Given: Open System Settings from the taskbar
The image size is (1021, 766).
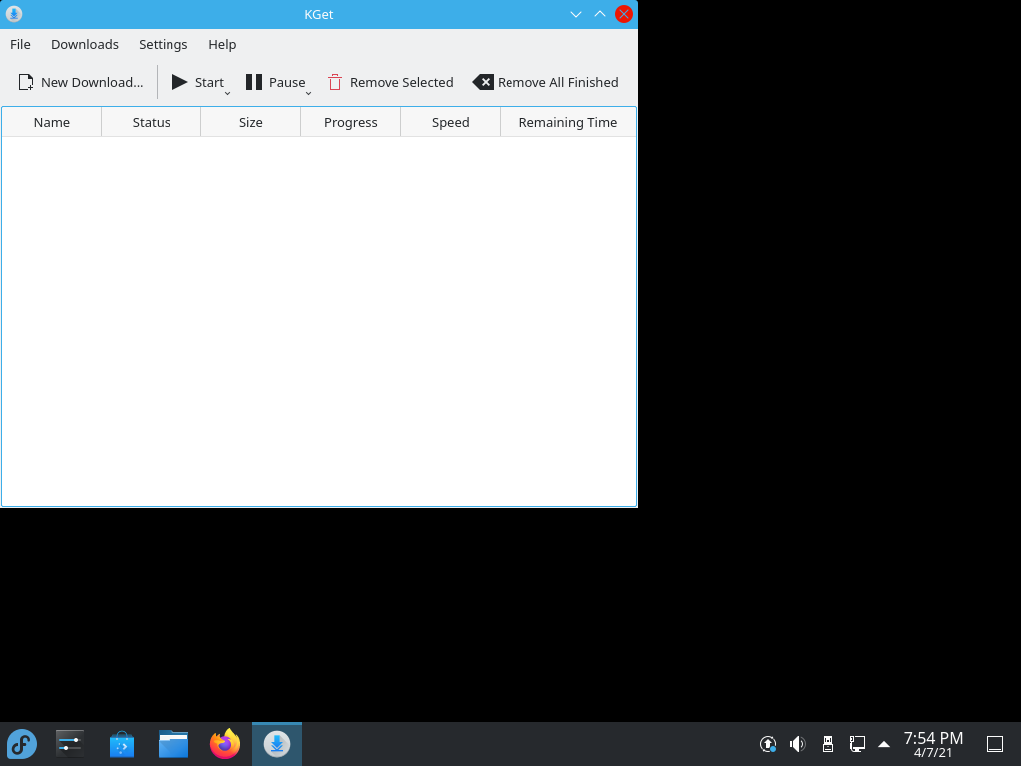Looking at the screenshot, I should coord(70,744).
